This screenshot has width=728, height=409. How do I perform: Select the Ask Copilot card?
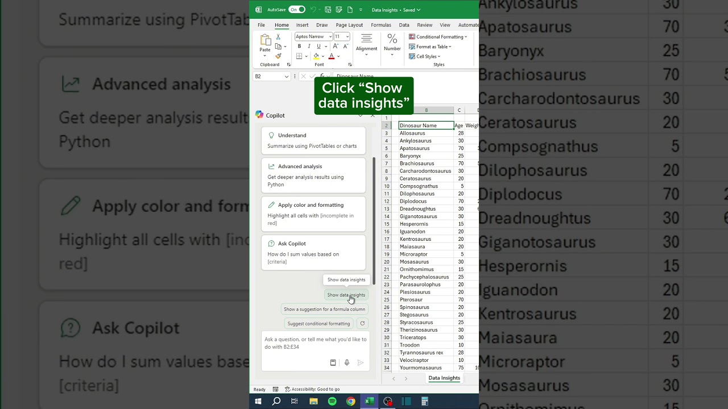313,252
